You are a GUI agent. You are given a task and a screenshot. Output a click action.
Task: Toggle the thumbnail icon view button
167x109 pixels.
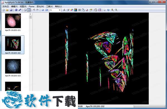tap(29, 10)
